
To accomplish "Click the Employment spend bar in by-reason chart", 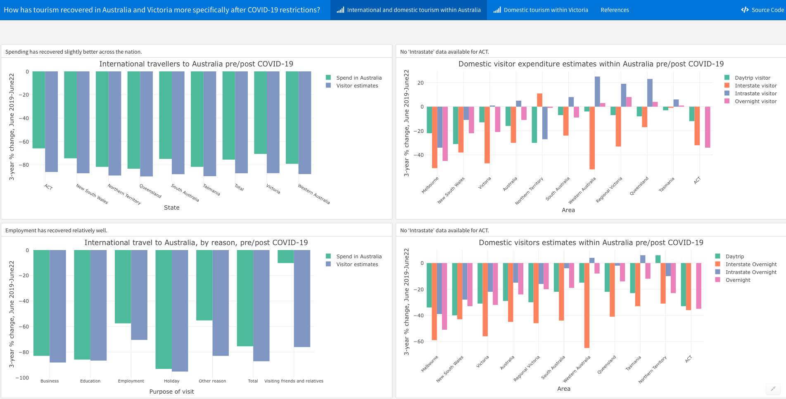I will coord(123,286).
